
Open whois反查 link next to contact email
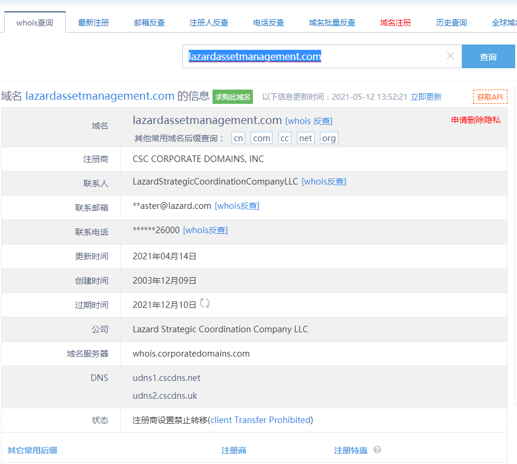click(x=237, y=206)
